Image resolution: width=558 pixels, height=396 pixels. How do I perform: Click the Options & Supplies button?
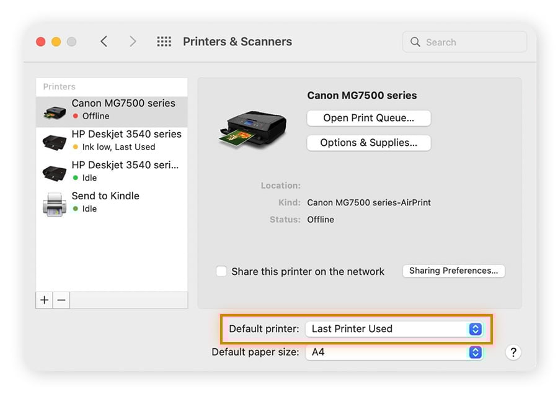click(368, 143)
